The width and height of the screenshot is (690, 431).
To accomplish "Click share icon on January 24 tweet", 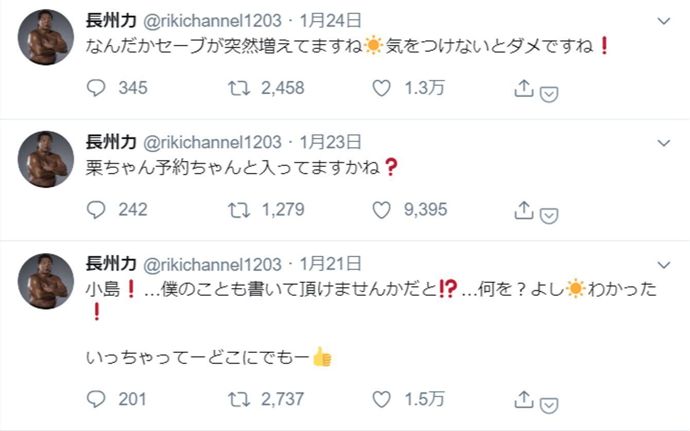I will point(523,89).
